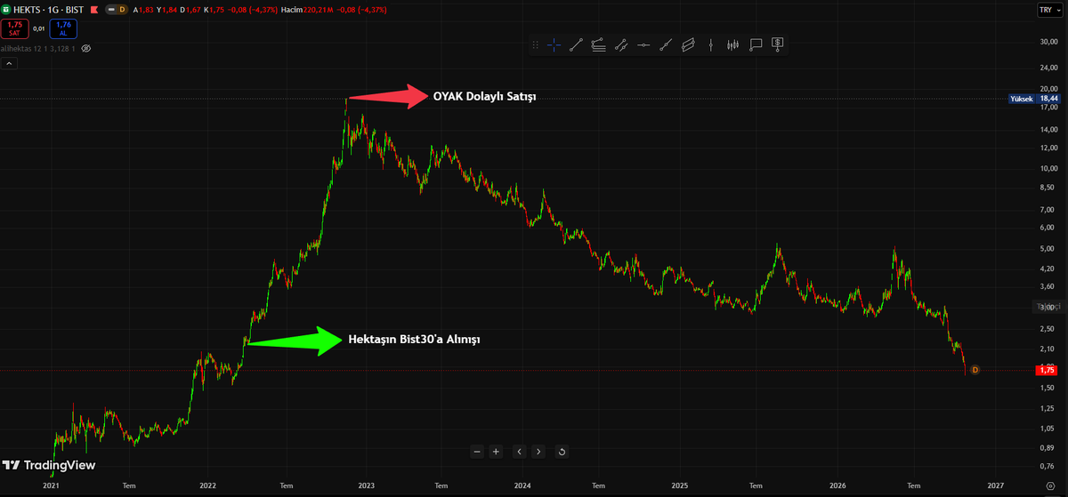Click the red 1,75 current price label
The width and height of the screenshot is (1068, 497).
pos(1047,369)
